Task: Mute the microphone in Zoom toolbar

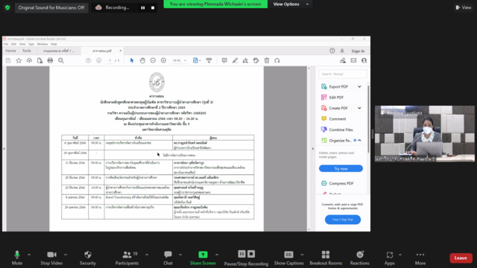Action: click(17, 255)
